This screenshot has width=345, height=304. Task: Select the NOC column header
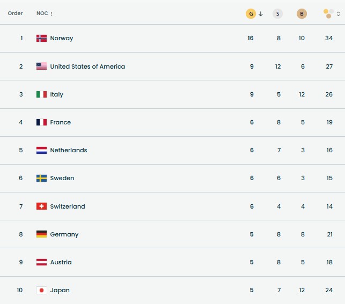pos(42,13)
